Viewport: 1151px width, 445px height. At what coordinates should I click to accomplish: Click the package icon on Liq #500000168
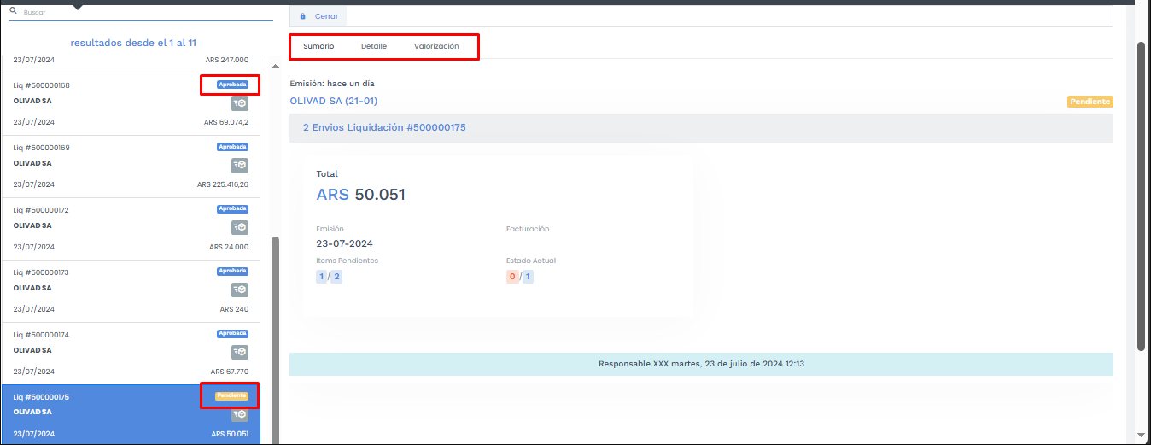(x=240, y=103)
